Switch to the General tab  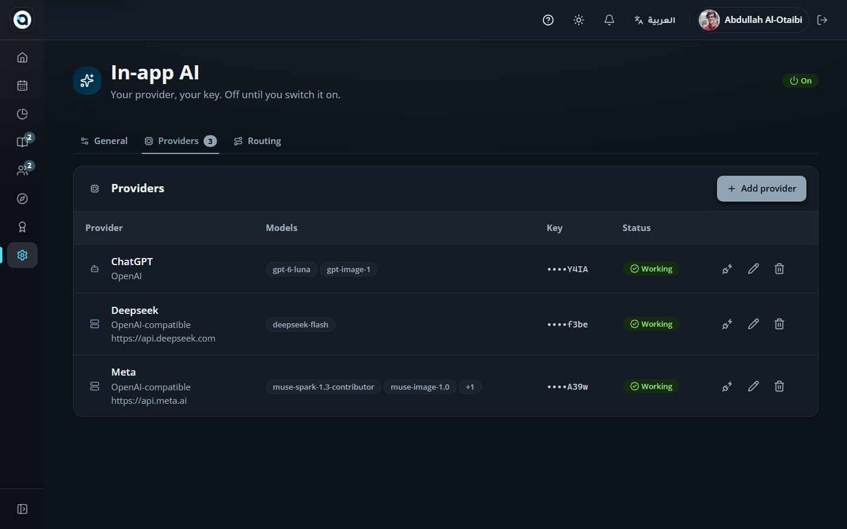104,141
